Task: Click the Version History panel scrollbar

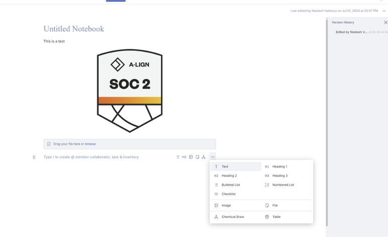Action: click(x=327, y=122)
